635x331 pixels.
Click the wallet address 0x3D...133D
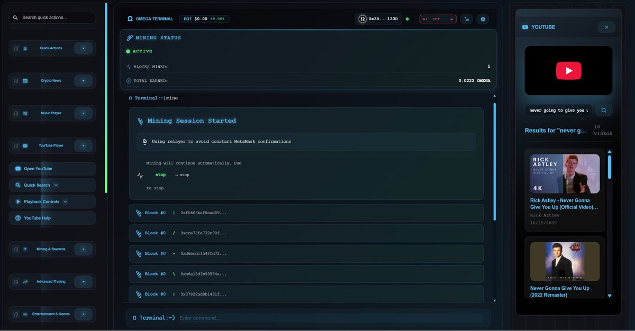(383, 19)
